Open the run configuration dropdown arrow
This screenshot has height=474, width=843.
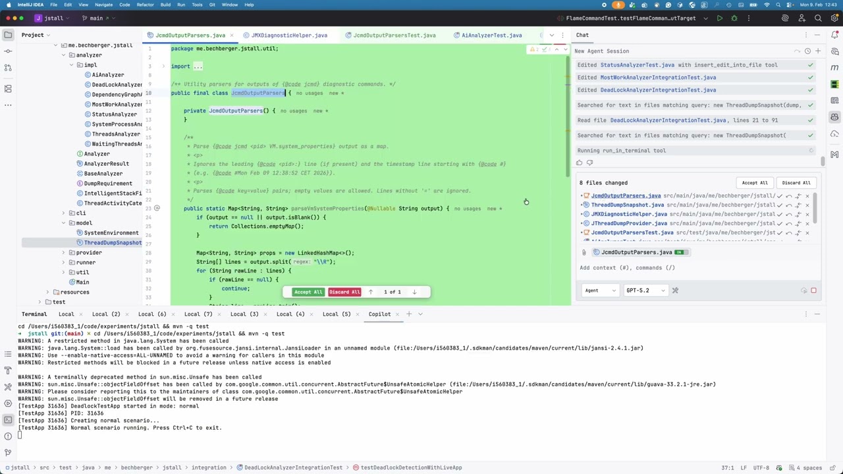coord(706,18)
